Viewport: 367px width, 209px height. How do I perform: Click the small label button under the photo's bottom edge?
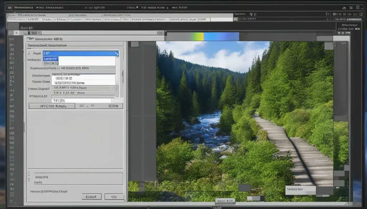(x=225, y=201)
